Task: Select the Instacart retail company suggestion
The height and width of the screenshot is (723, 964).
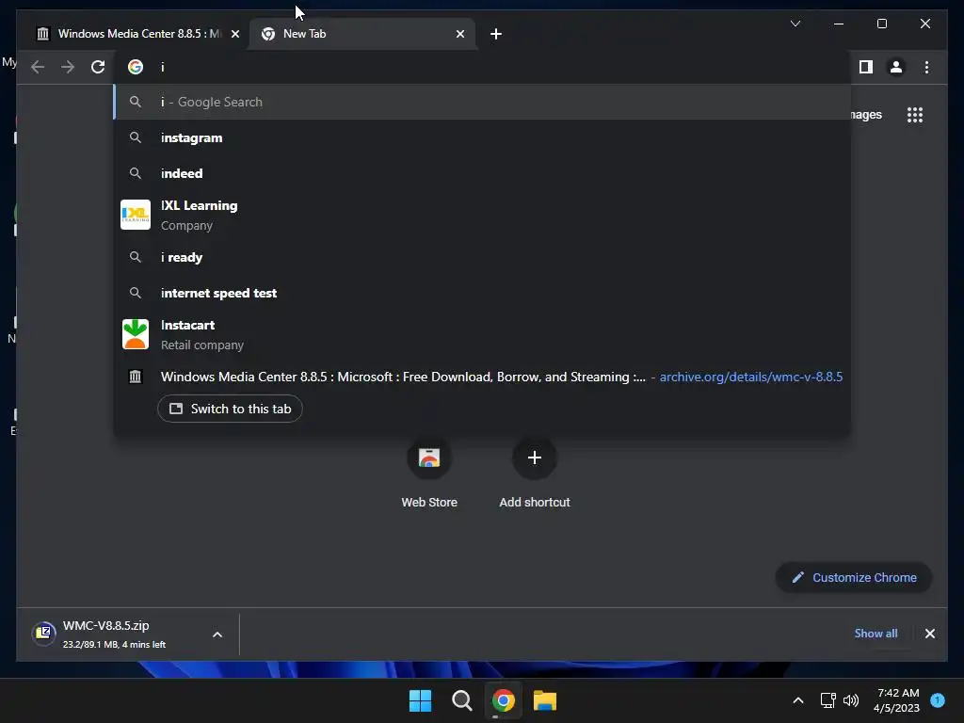Action: pos(482,334)
